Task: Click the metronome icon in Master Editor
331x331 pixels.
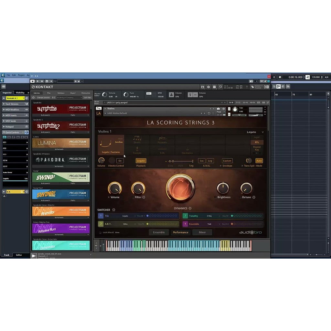Action: [x=171, y=95]
